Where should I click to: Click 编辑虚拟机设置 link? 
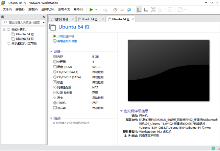[x=67, y=41]
